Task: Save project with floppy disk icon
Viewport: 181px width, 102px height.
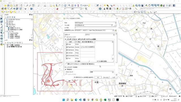Action: click(x=8, y=5)
